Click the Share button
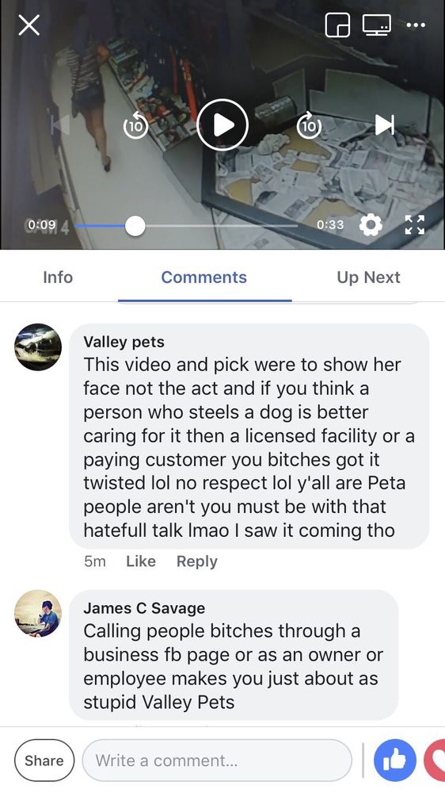445x793 pixels. [44, 760]
